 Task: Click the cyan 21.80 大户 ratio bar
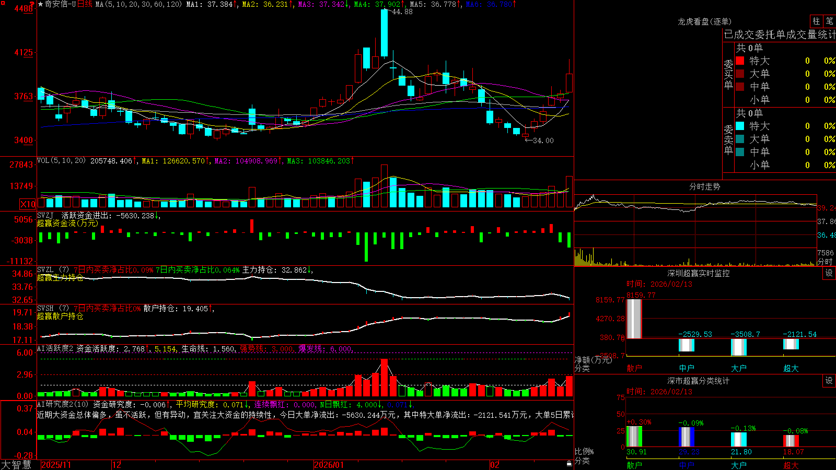(739, 440)
